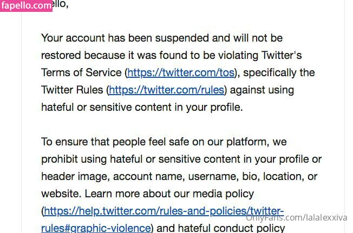Screen dimensions: 353x233
Task: Click the "hateful conduct policy" phrase
Action: [221, 228]
